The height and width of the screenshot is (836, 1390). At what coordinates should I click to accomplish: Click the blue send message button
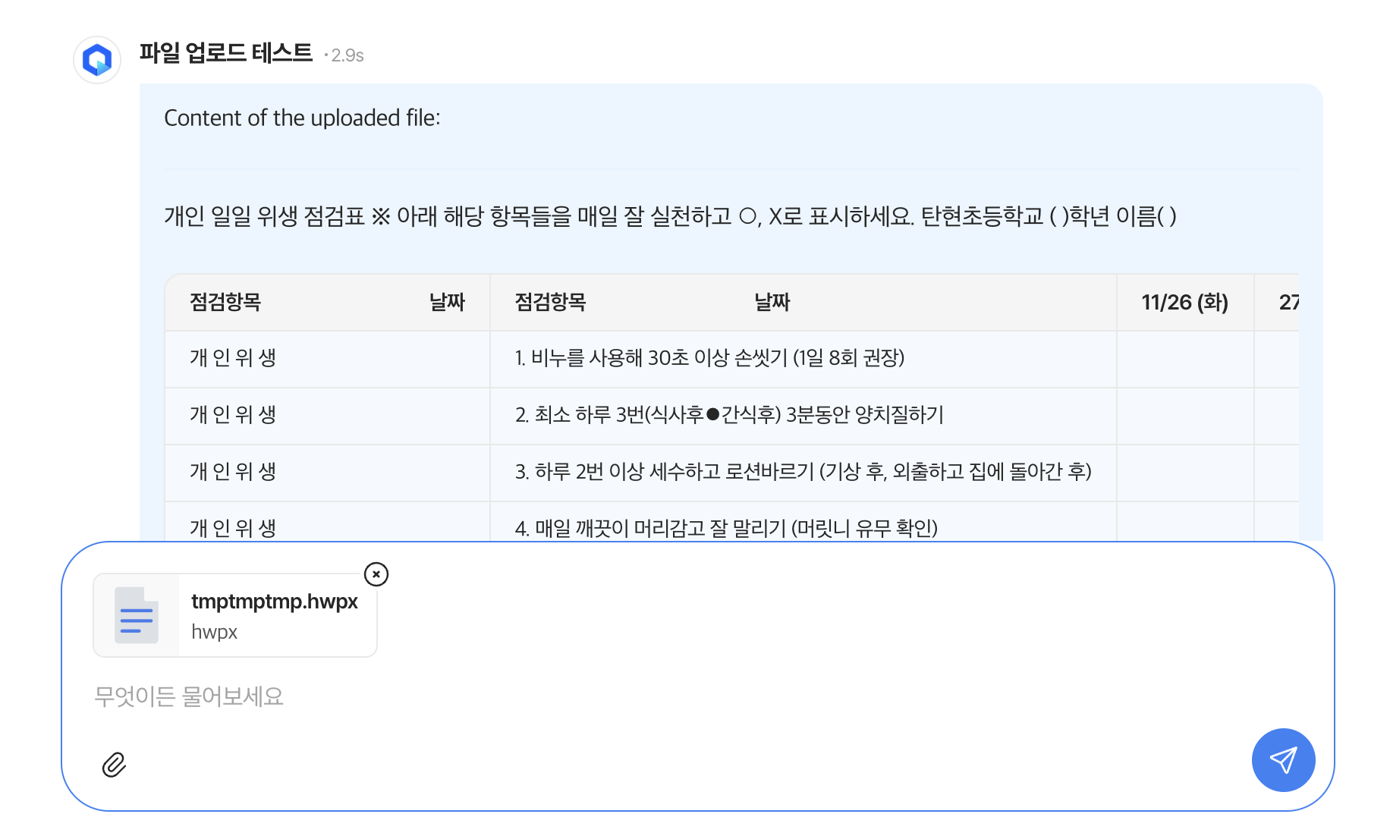click(1282, 760)
